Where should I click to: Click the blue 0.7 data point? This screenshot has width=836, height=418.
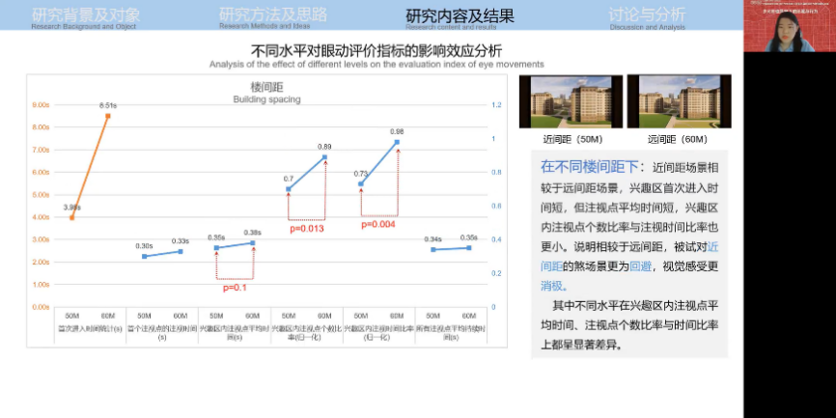289,189
